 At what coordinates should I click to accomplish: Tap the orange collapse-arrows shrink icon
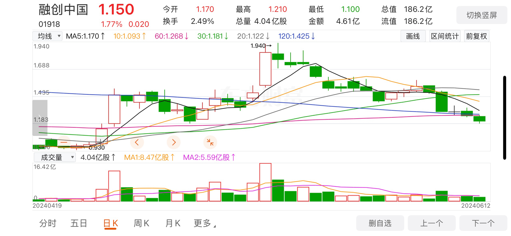pyautogui.click(x=210, y=142)
